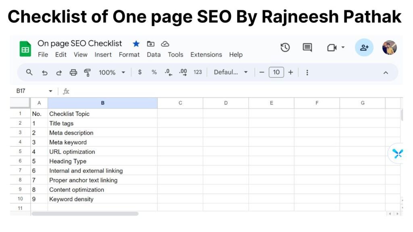
Task: Click scroll right arrow at bottom
Action: pos(397,214)
